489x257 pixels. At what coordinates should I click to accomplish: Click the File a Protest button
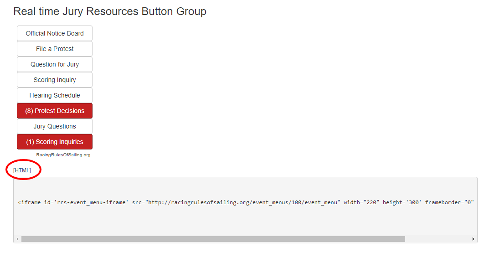coord(55,49)
